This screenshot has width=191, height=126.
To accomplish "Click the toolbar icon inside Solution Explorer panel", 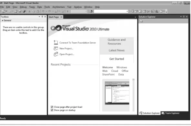I will pyautogui.click(x=141, y=21).
